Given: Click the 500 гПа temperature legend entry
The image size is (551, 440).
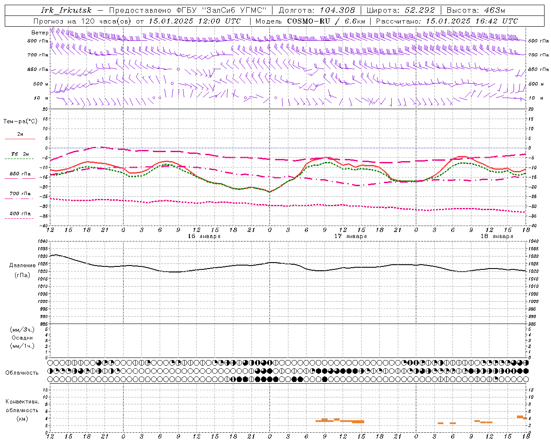Looking at the screenshot, I should [x=20, y=214].
